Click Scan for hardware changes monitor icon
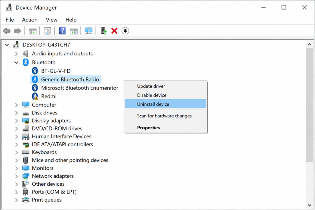This screenshot has width=315, height=210. click(88, 31)
